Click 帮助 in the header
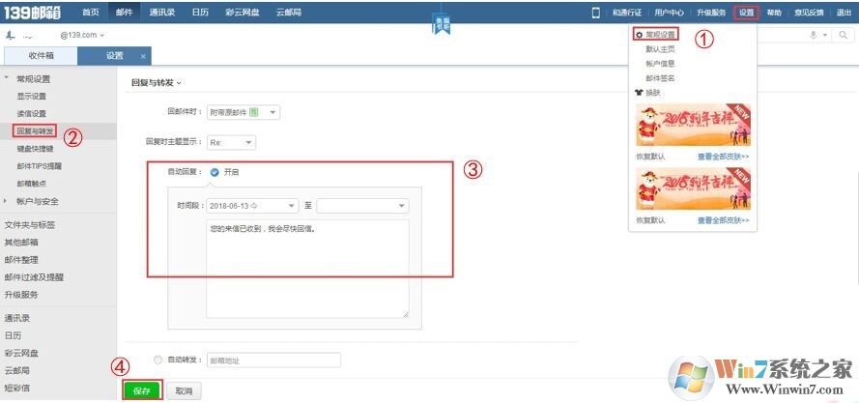 tap(774, 13)
